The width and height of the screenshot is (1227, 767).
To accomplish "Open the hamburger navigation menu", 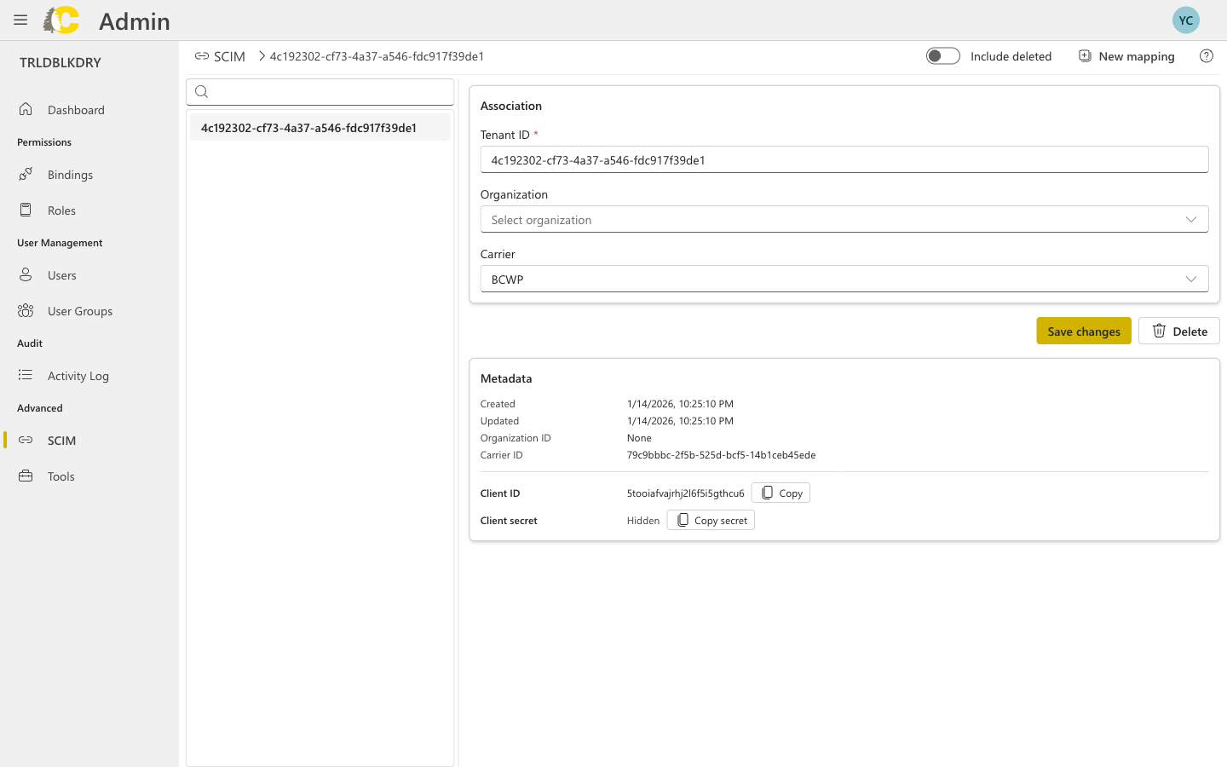I will pyautogui.click(x=20, y=20).
